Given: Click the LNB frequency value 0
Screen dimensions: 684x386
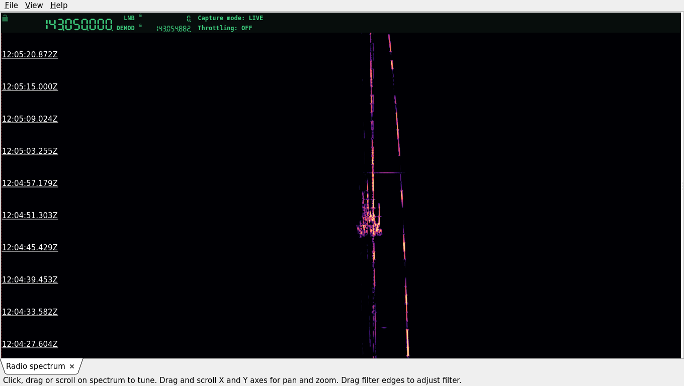Looking at the screenshot, I should (189, 19).
